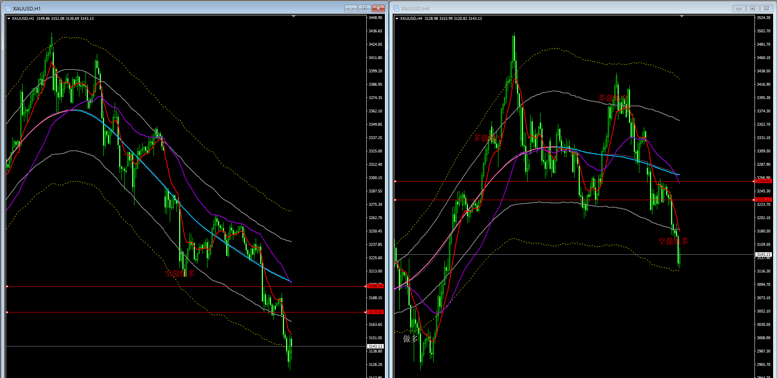778x378 pixels.
Task: Restore the XAUUSD,H1 chart window
Action: coord(364,8)
